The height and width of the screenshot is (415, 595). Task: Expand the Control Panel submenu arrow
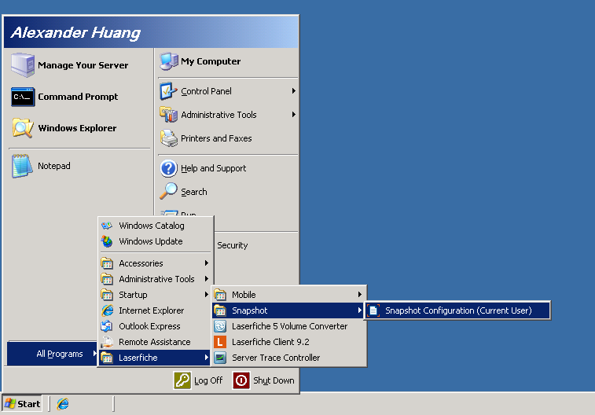293,91
